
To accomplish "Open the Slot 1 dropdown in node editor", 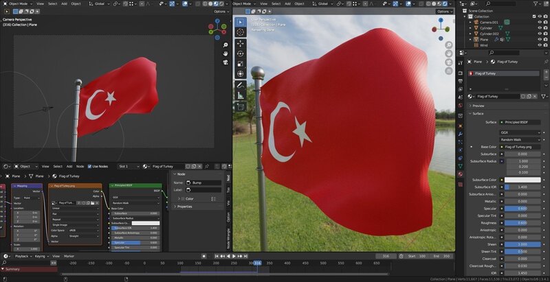I will click(129, 166).
